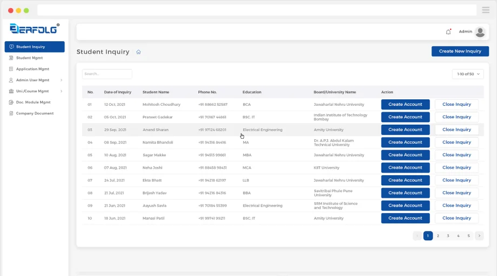
Task: Go to the next page arrow
Action: [x=479, y=236]
